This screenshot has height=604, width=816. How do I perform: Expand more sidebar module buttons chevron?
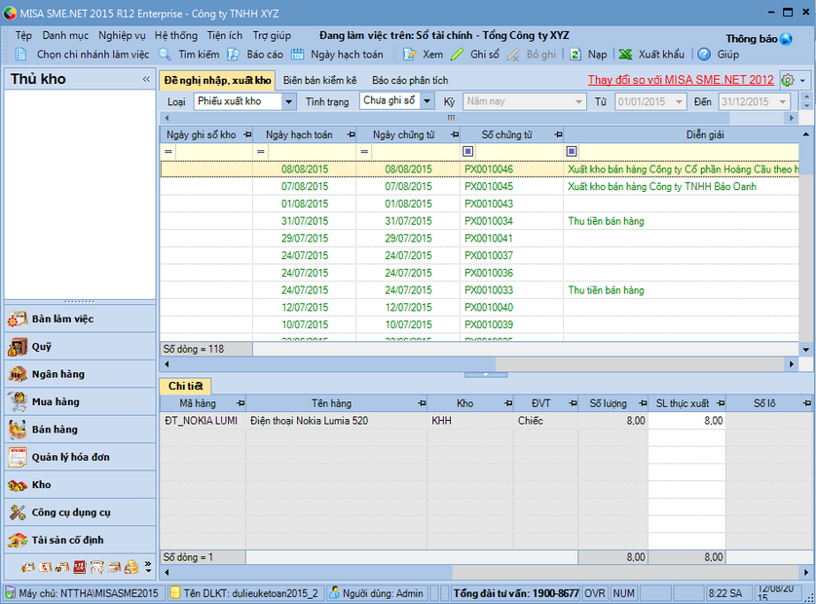[148, 567]
